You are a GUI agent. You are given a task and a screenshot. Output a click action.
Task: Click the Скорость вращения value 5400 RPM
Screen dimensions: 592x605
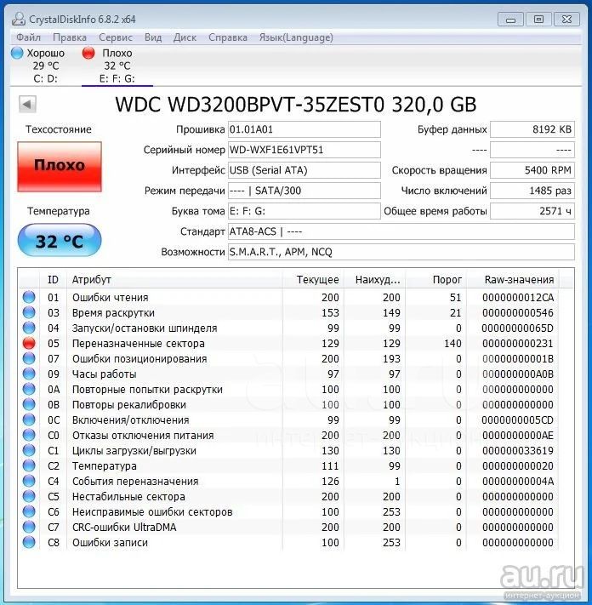pos(532,170)
